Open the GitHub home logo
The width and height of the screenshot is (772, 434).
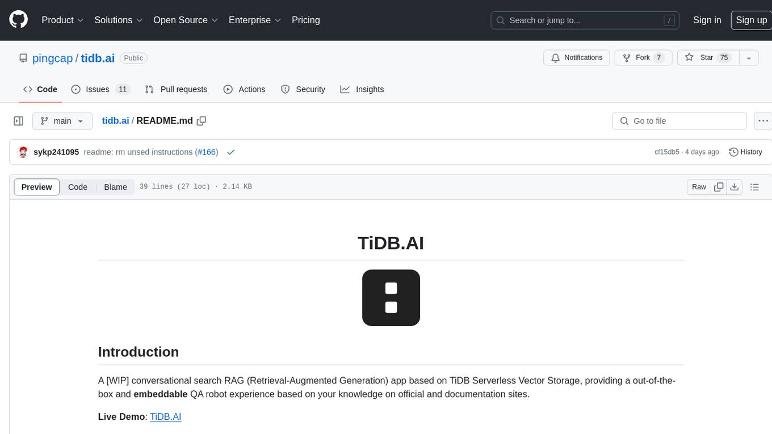18,20
